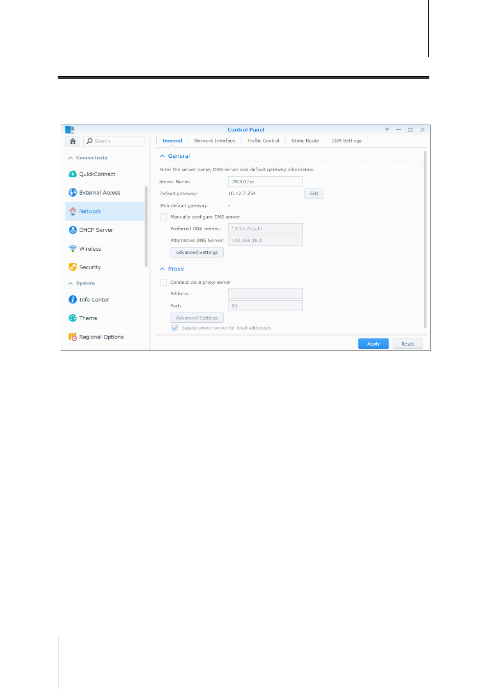Screen dimensions: 487x689
Task: Click the proxy Address field
Action: point(265,293)
